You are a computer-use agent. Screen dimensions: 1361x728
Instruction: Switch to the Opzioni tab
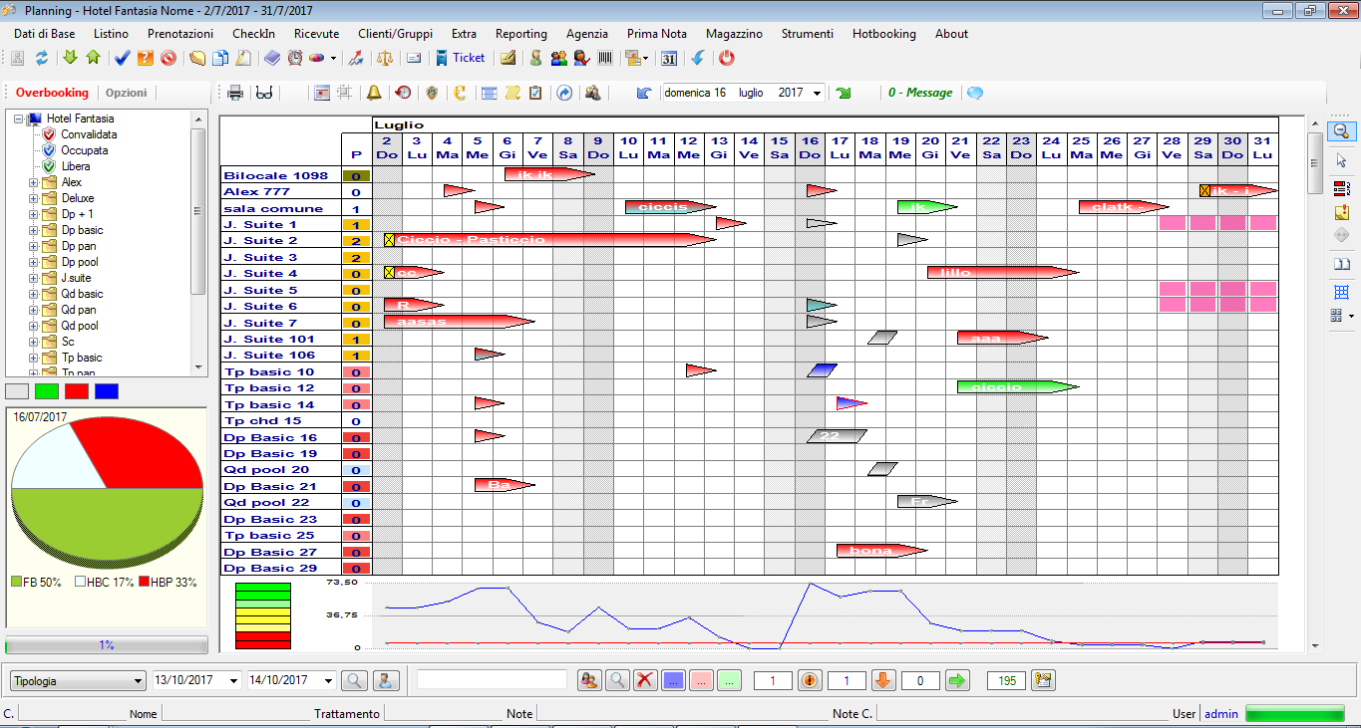point(127,93)
